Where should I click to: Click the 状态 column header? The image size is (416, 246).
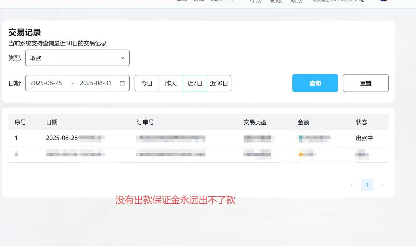pos(361,122)
